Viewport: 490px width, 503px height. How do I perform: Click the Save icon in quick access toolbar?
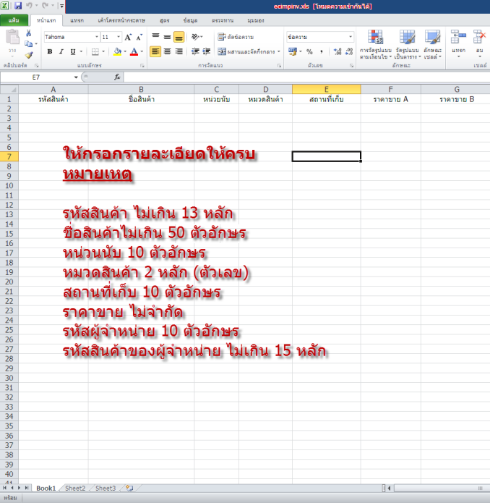[18, 6]
